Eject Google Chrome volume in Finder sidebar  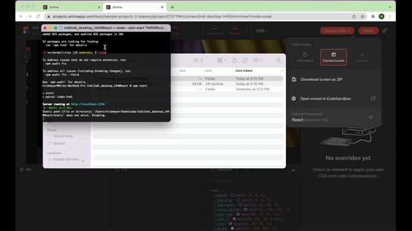[x=83, y=160]
